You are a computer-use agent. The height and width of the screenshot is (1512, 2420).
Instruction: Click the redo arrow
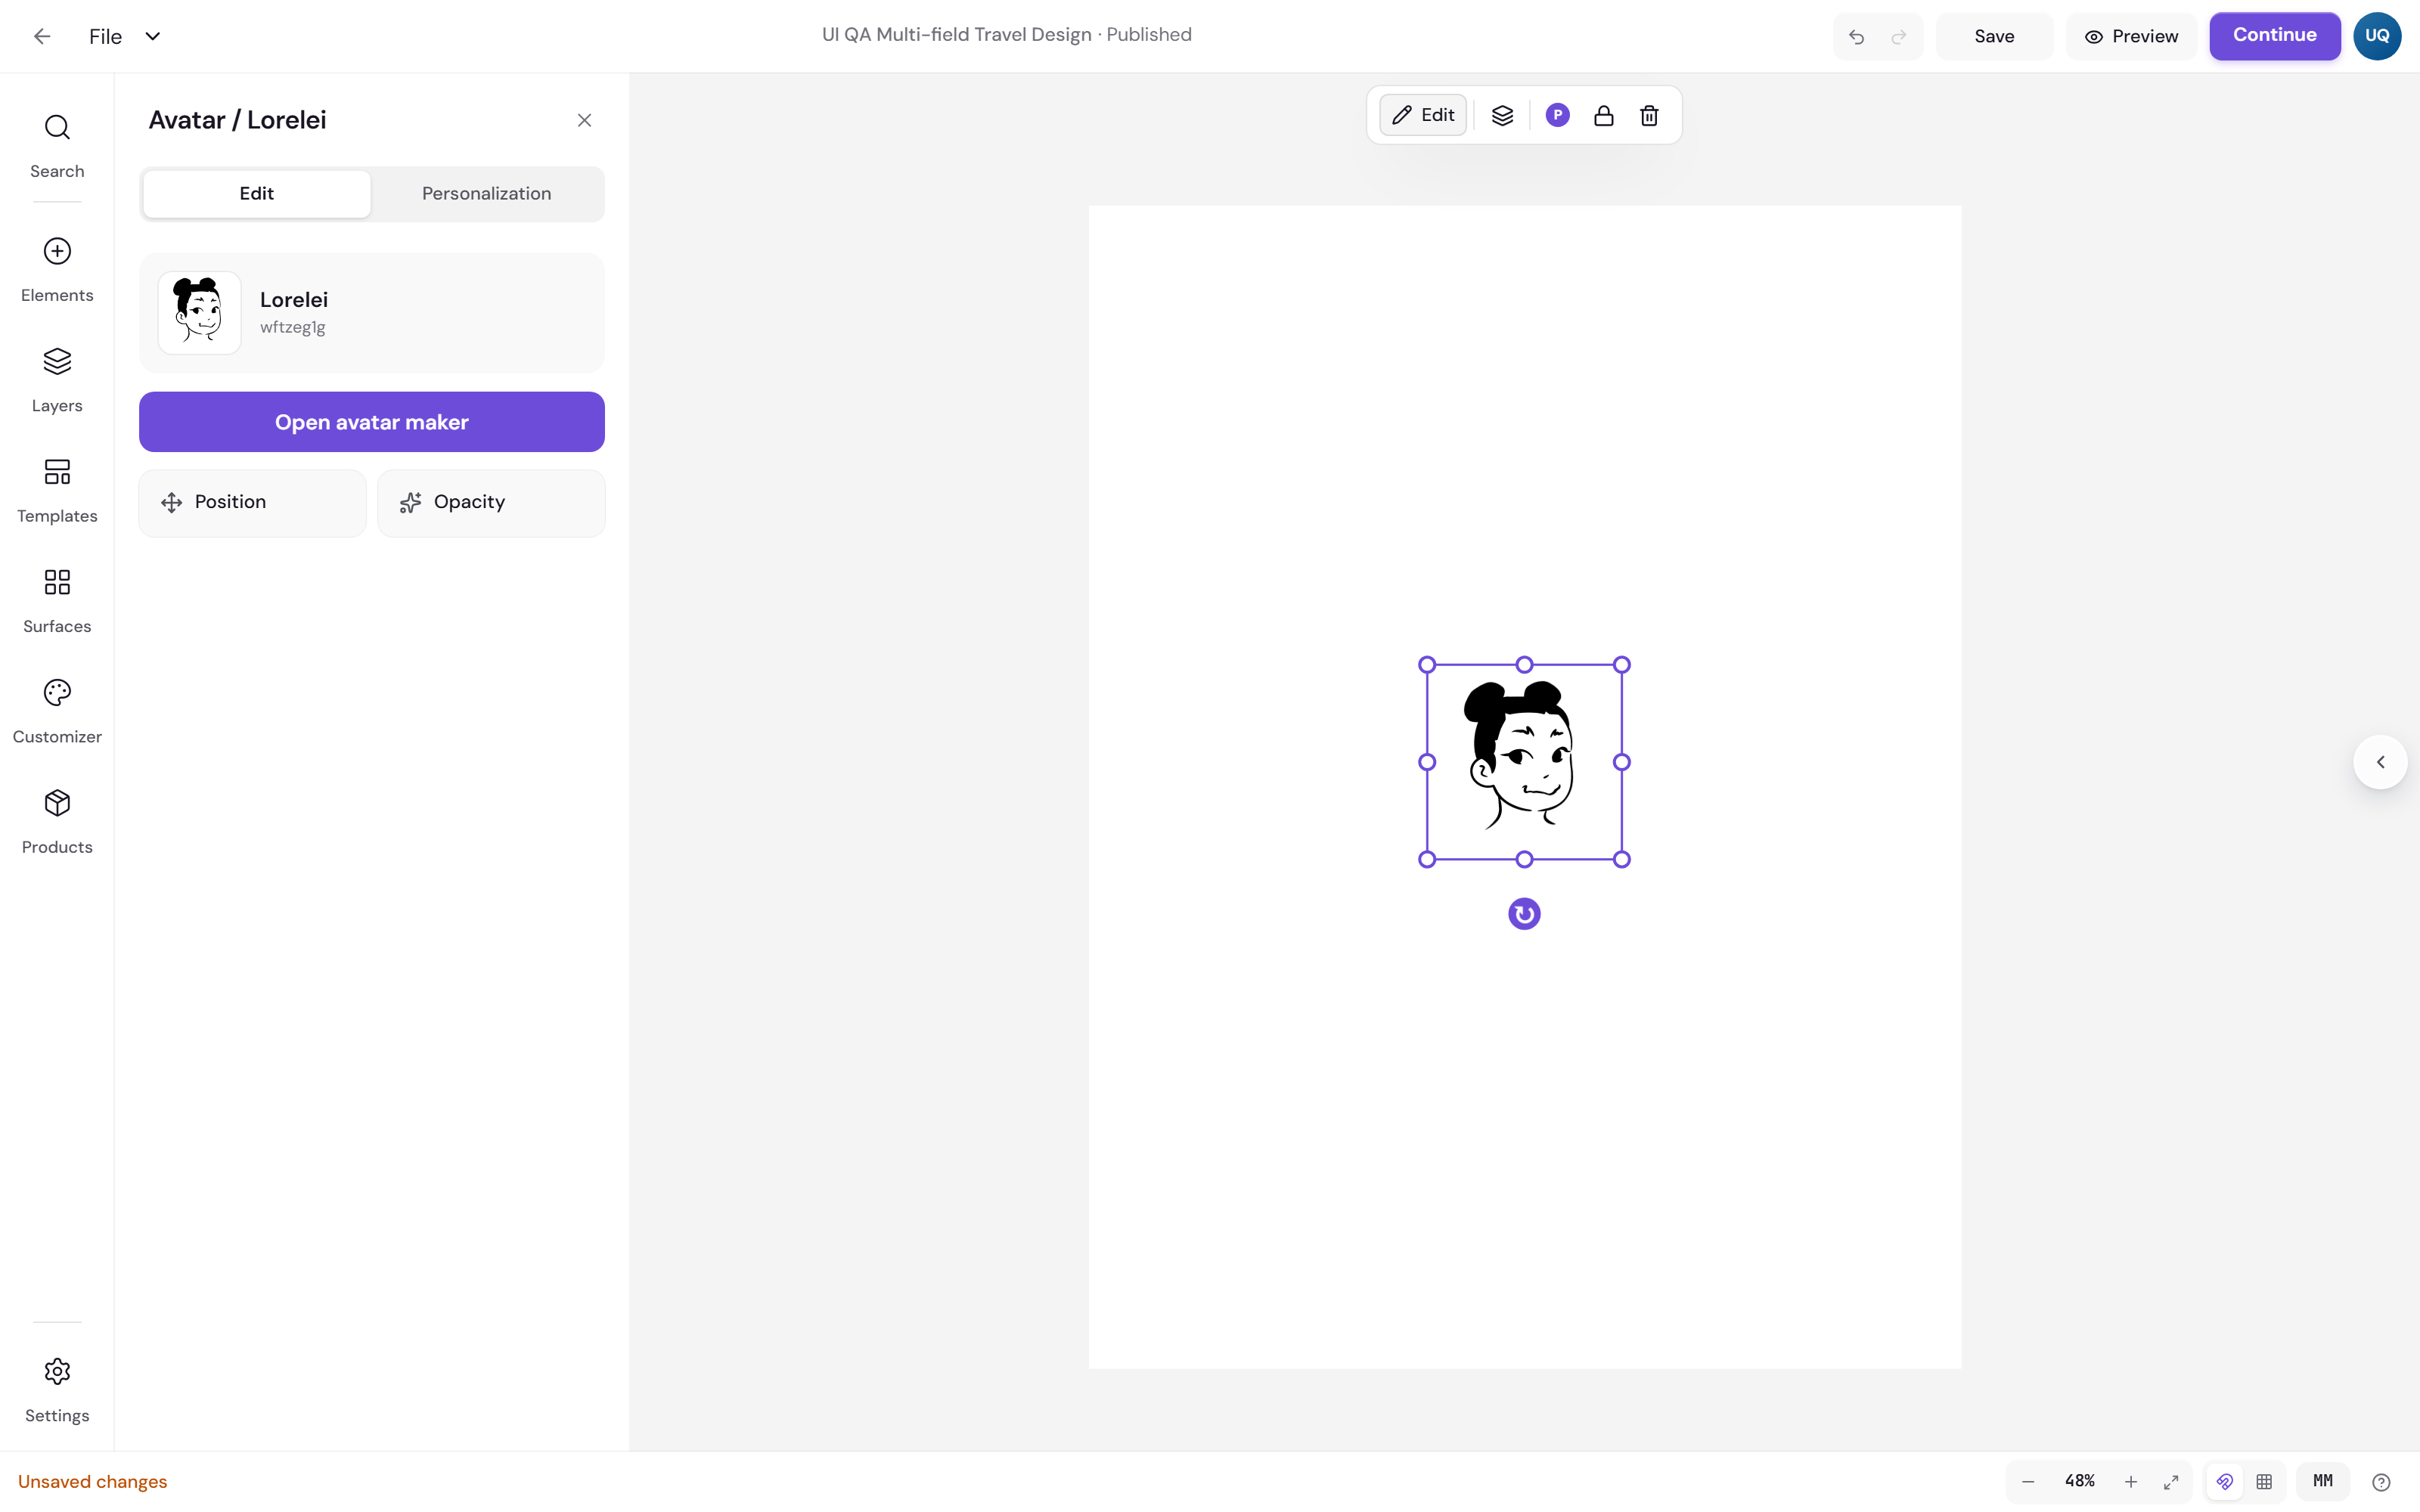pos(1899,37)
